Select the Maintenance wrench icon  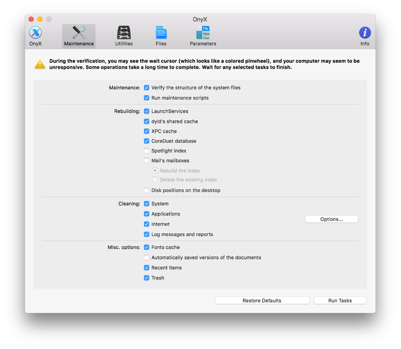[x=79, y=33]
